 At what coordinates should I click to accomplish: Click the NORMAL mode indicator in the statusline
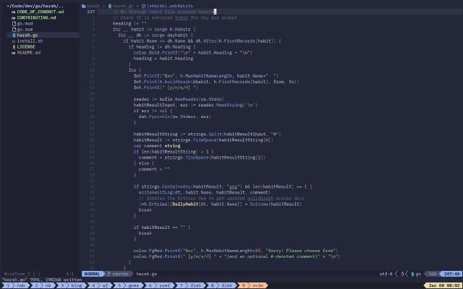(92, 274)
